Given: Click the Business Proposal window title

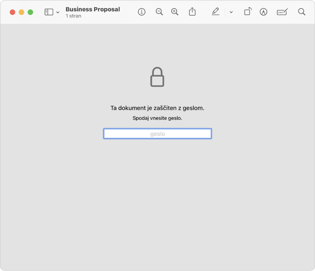Looking at the screenshot, I should click(93, 9).
